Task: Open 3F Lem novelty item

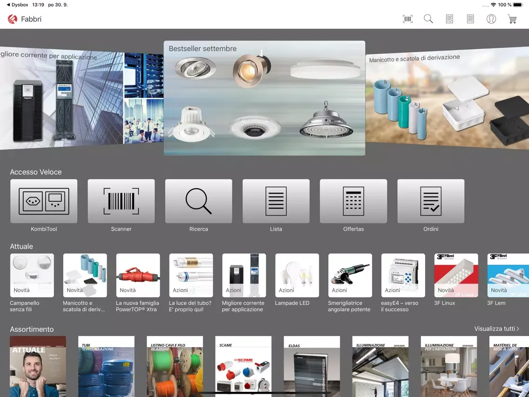Action: (x=508, y=275)
